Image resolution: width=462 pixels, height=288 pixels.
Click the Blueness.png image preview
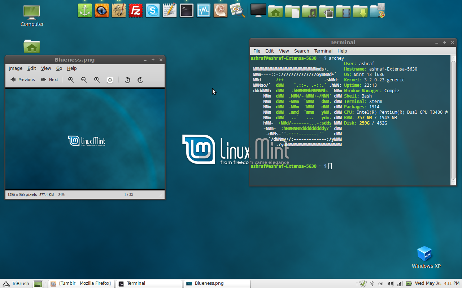(x=85, y=139)
